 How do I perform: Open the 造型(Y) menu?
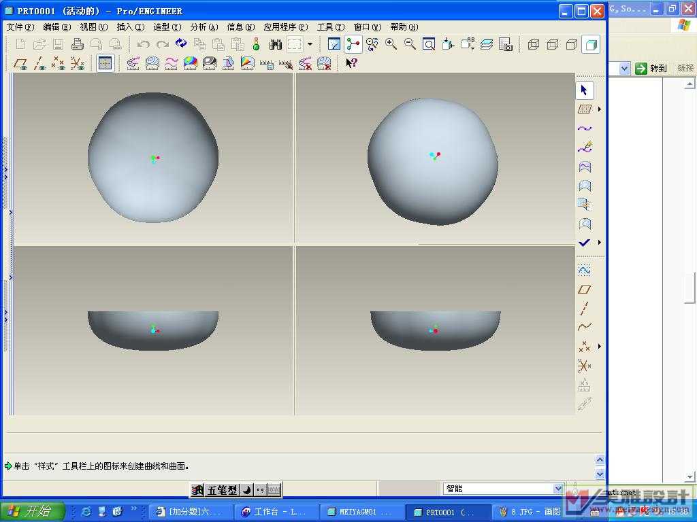click(167, 27)
